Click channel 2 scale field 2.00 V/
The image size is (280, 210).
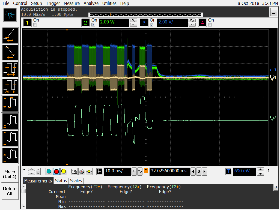point(114,23)
